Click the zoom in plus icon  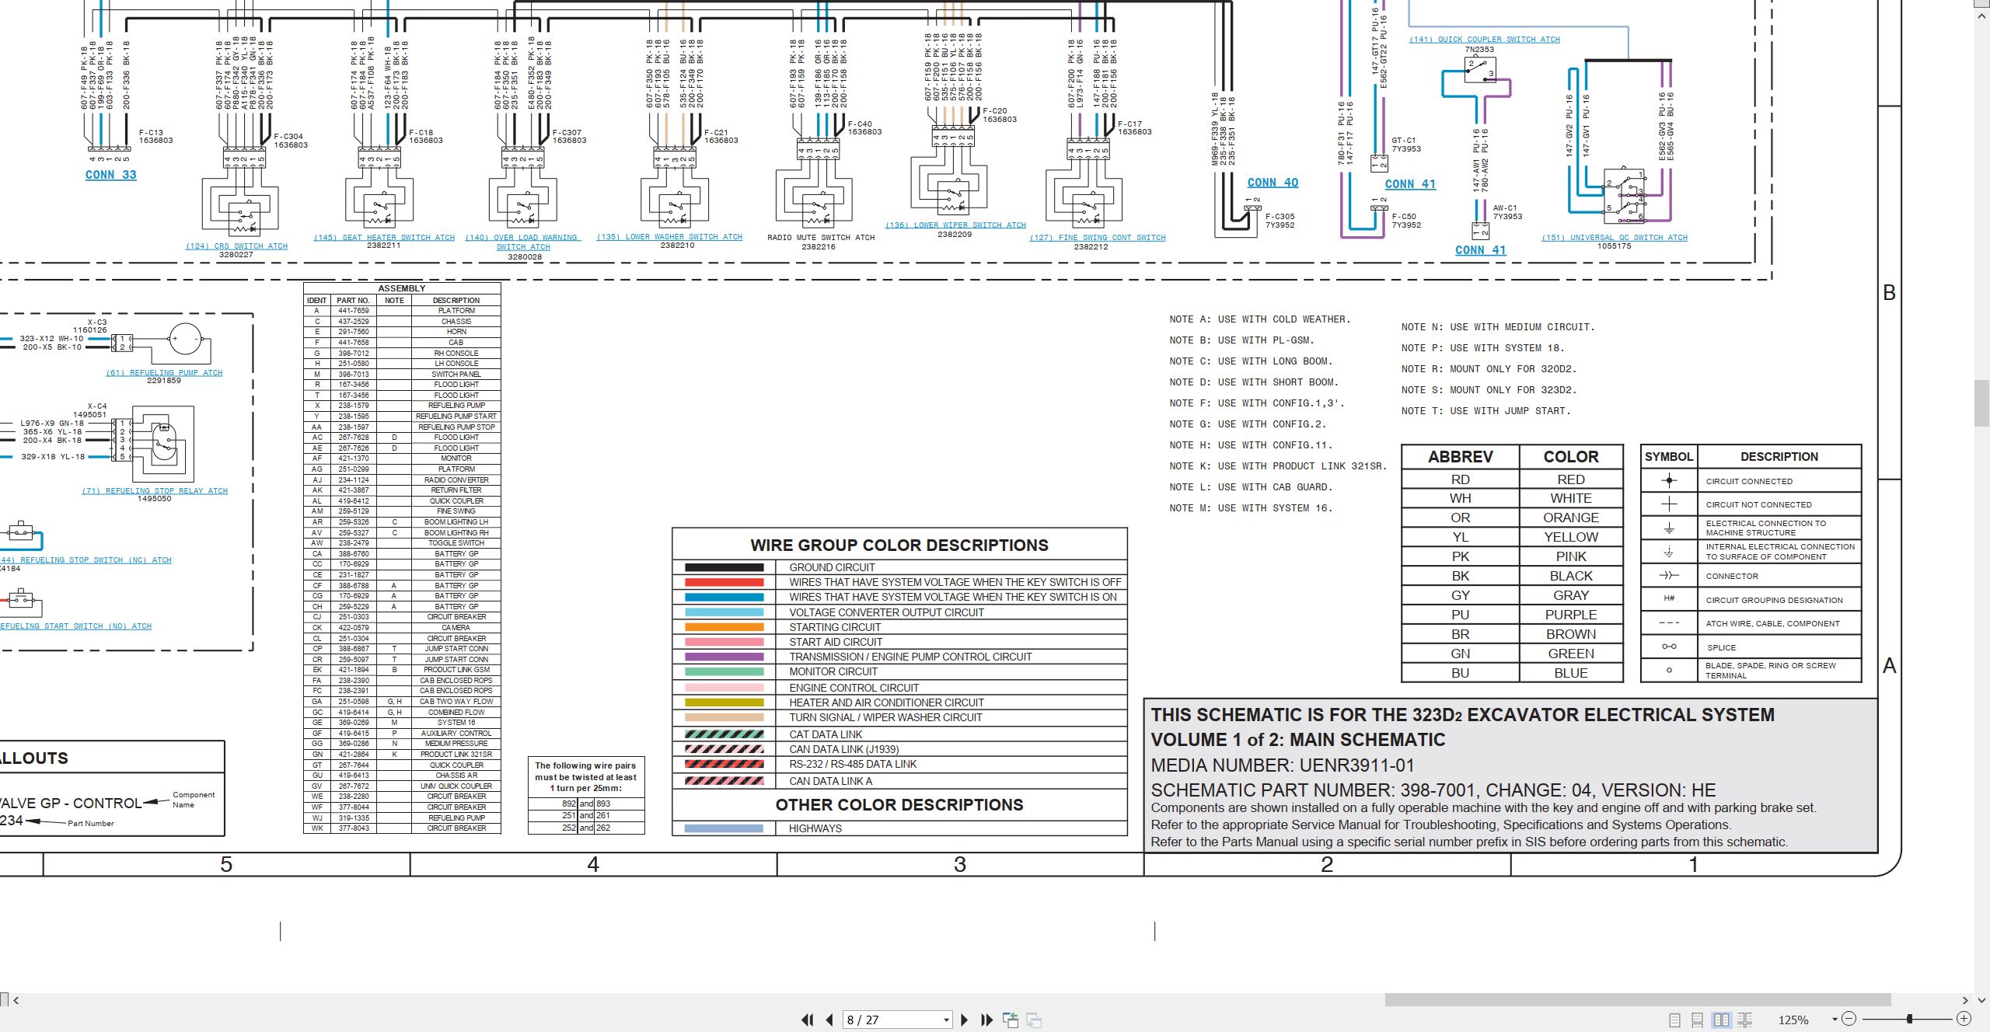point(1964,1019)
